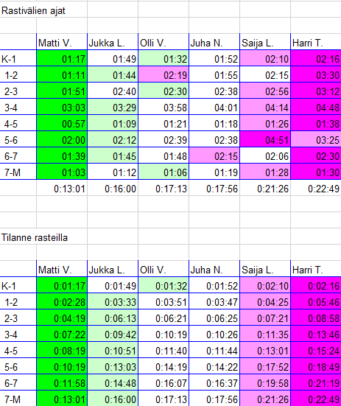Click Juha N. cumulative 0:16:37

[x=214, y=383]
